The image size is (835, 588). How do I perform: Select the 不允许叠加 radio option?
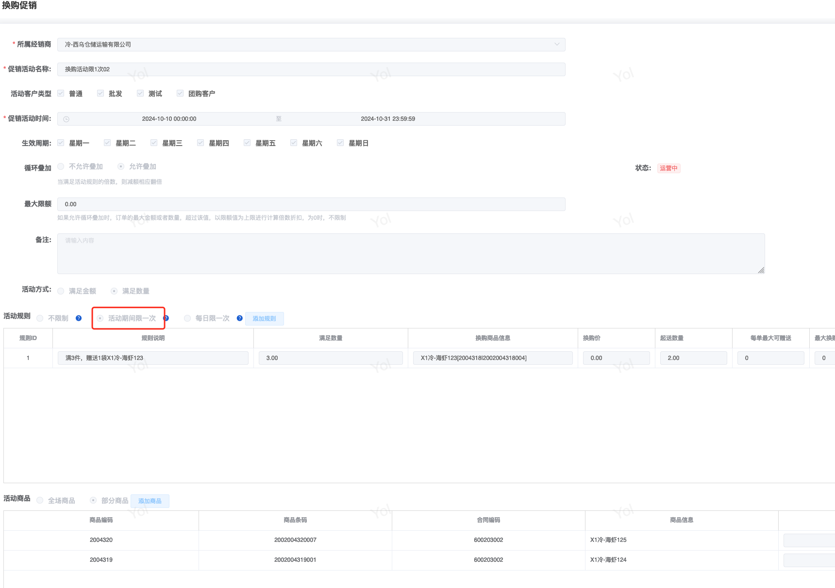[x=61, y=166]
